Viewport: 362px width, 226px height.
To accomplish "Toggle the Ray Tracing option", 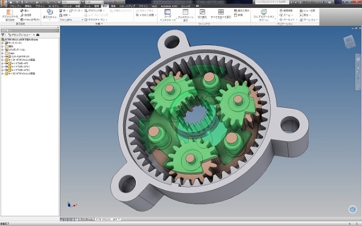I will (x=96, y=15).
